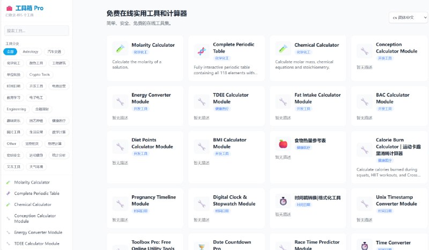Filter tools by the Astrology category
Screen dimensions: 429x250
31,52
